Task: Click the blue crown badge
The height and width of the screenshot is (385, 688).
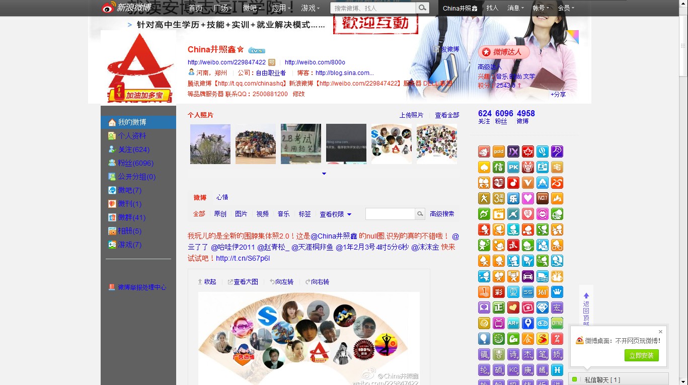Action: point(557,292)
